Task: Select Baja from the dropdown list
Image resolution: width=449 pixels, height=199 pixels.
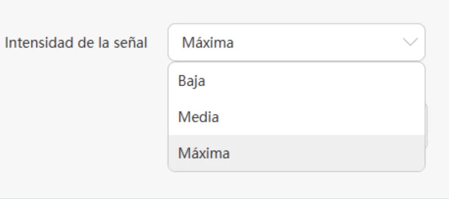Action: [x=192, y=81]
